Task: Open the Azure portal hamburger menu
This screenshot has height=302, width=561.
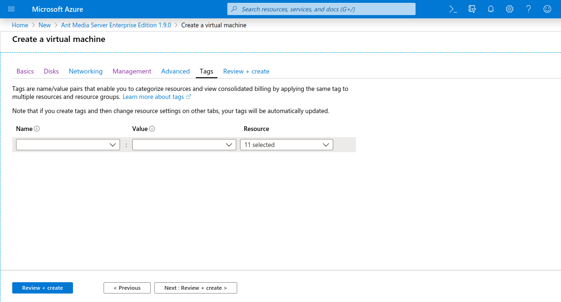Action: 11,9
